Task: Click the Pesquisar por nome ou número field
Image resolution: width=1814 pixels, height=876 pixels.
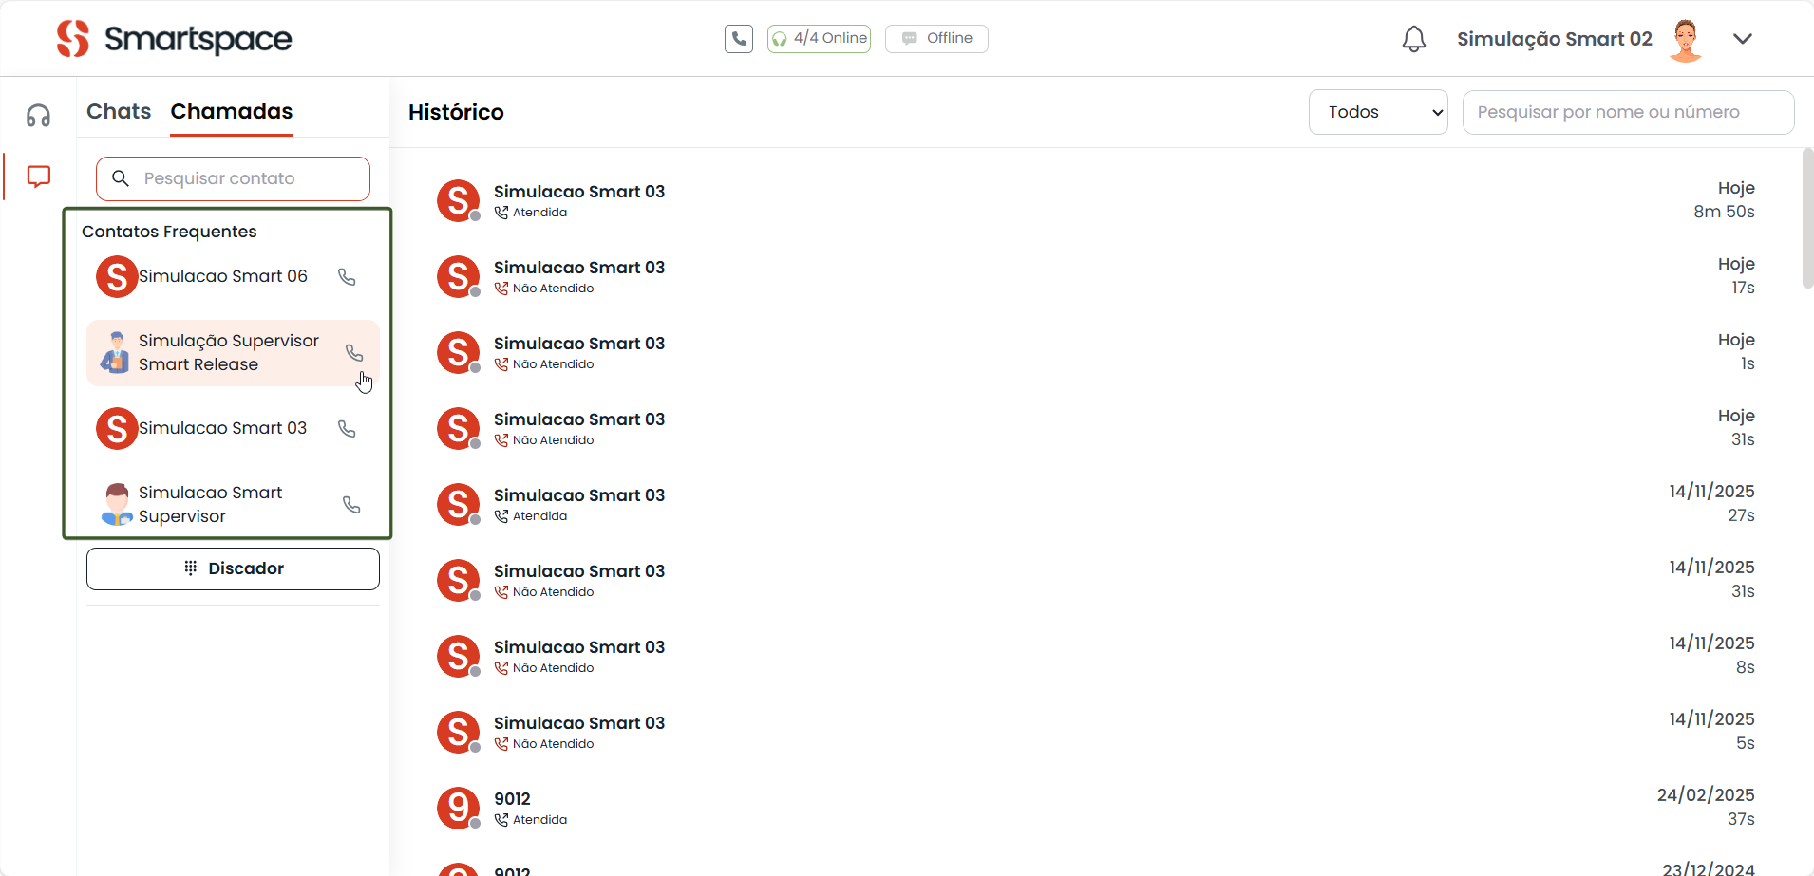Action: (x=1628, y=112)
